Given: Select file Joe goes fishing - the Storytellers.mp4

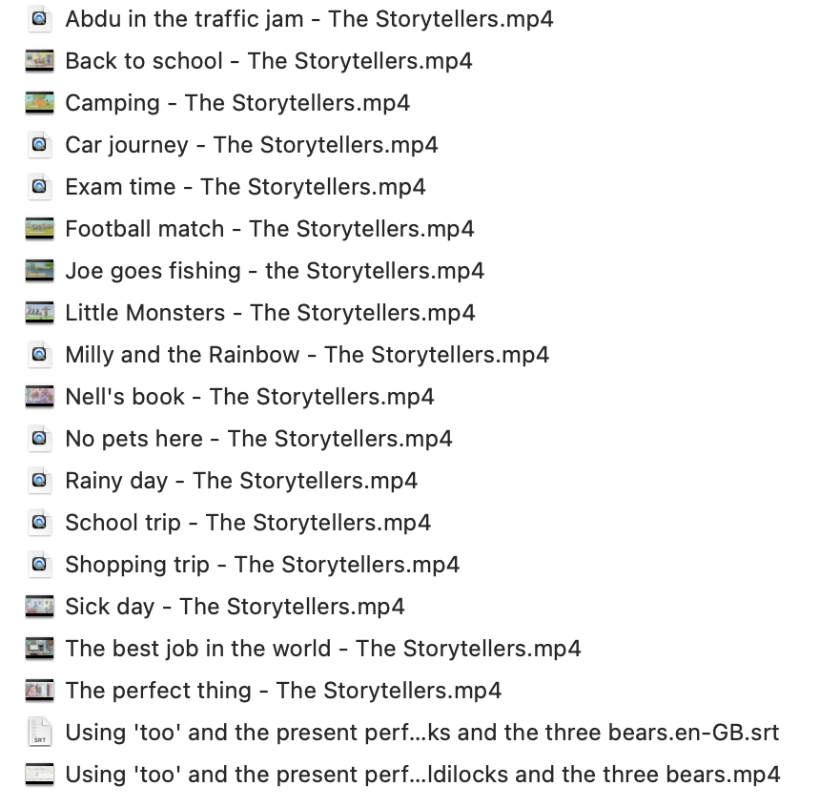Looking at the screenshot, I should point(275,271).
